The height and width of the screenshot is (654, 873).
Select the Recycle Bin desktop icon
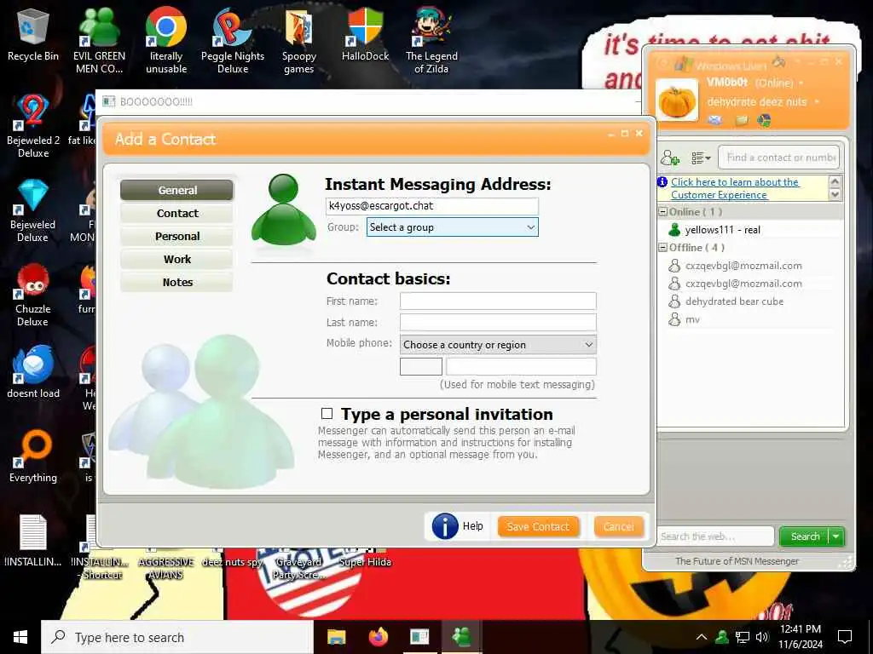pyautogui.click(x=33, y=36)
